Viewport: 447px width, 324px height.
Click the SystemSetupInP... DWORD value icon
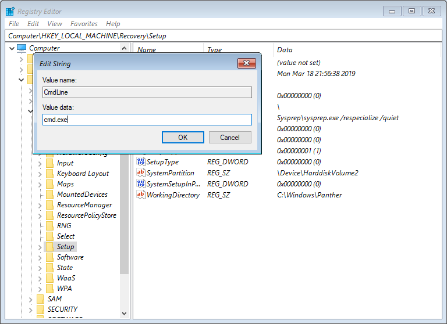[140, 183]
